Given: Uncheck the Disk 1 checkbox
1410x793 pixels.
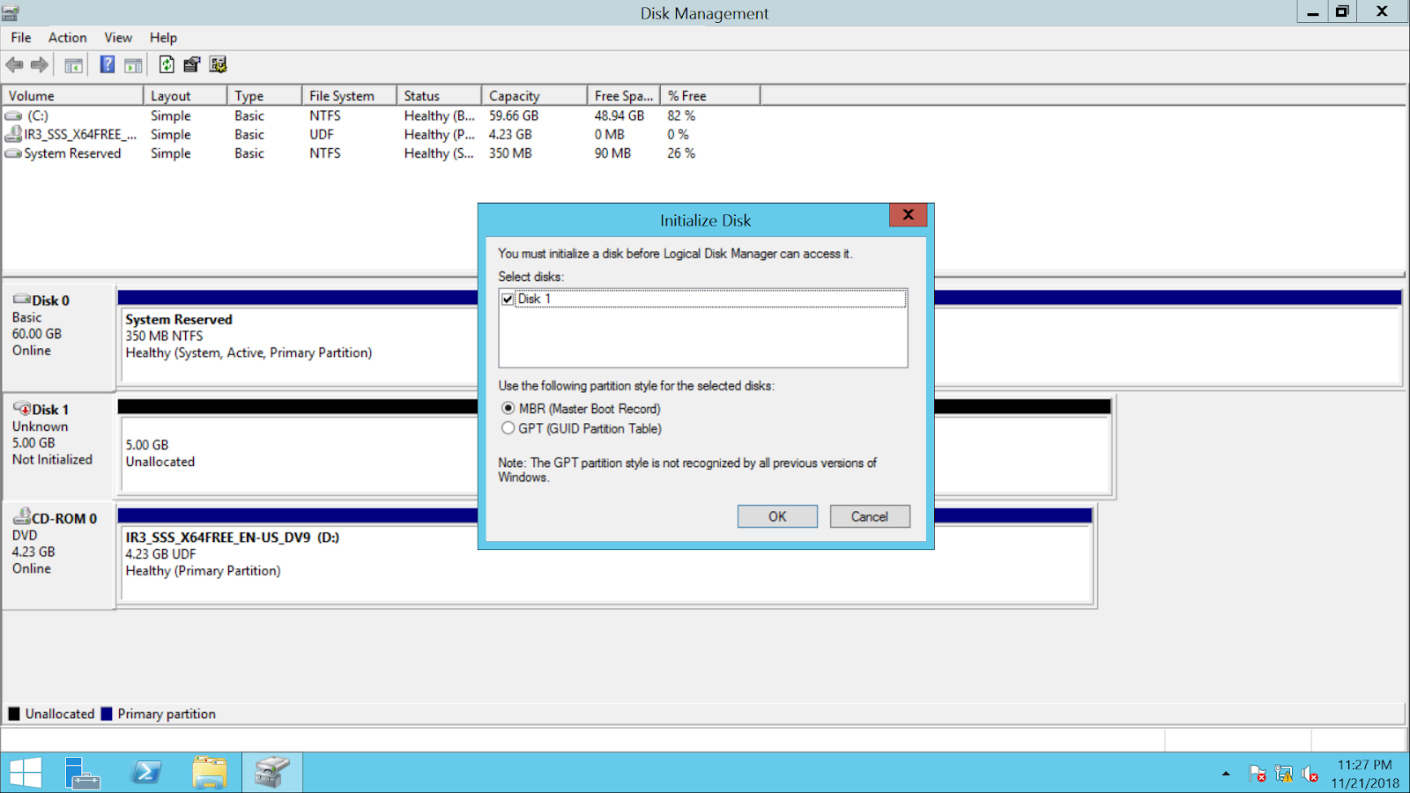Looking at the screenshot, I should coord(508,298).
